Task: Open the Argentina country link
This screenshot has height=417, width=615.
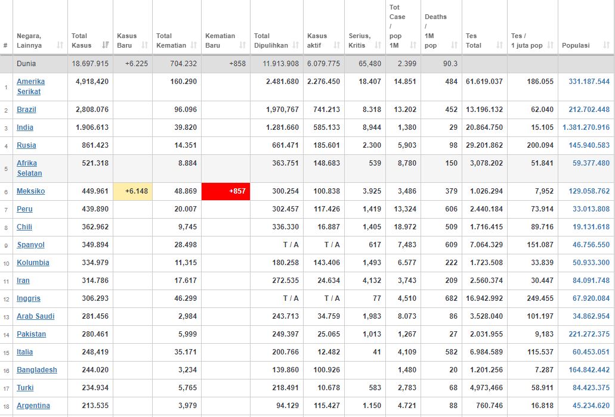Action: tap(33, 406)
